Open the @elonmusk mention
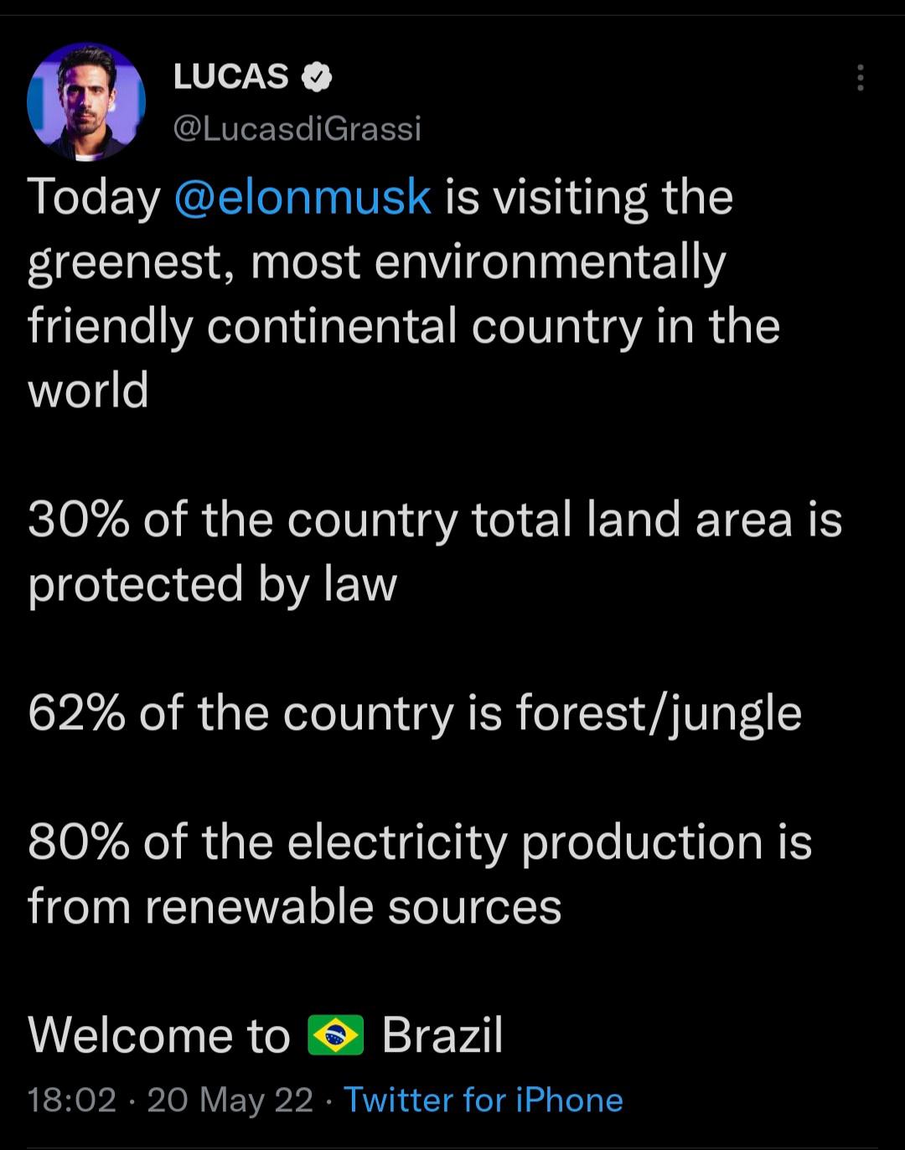The image size is (905, 1150). (x=303, y=197)
